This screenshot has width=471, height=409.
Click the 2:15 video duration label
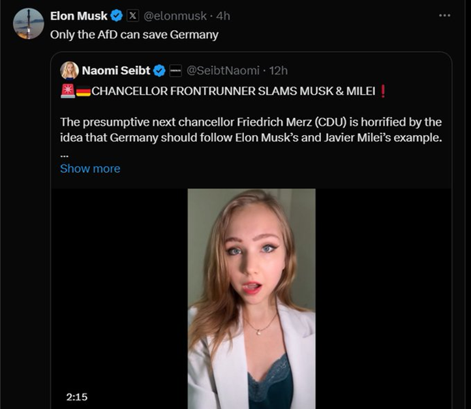click(76, 397)
